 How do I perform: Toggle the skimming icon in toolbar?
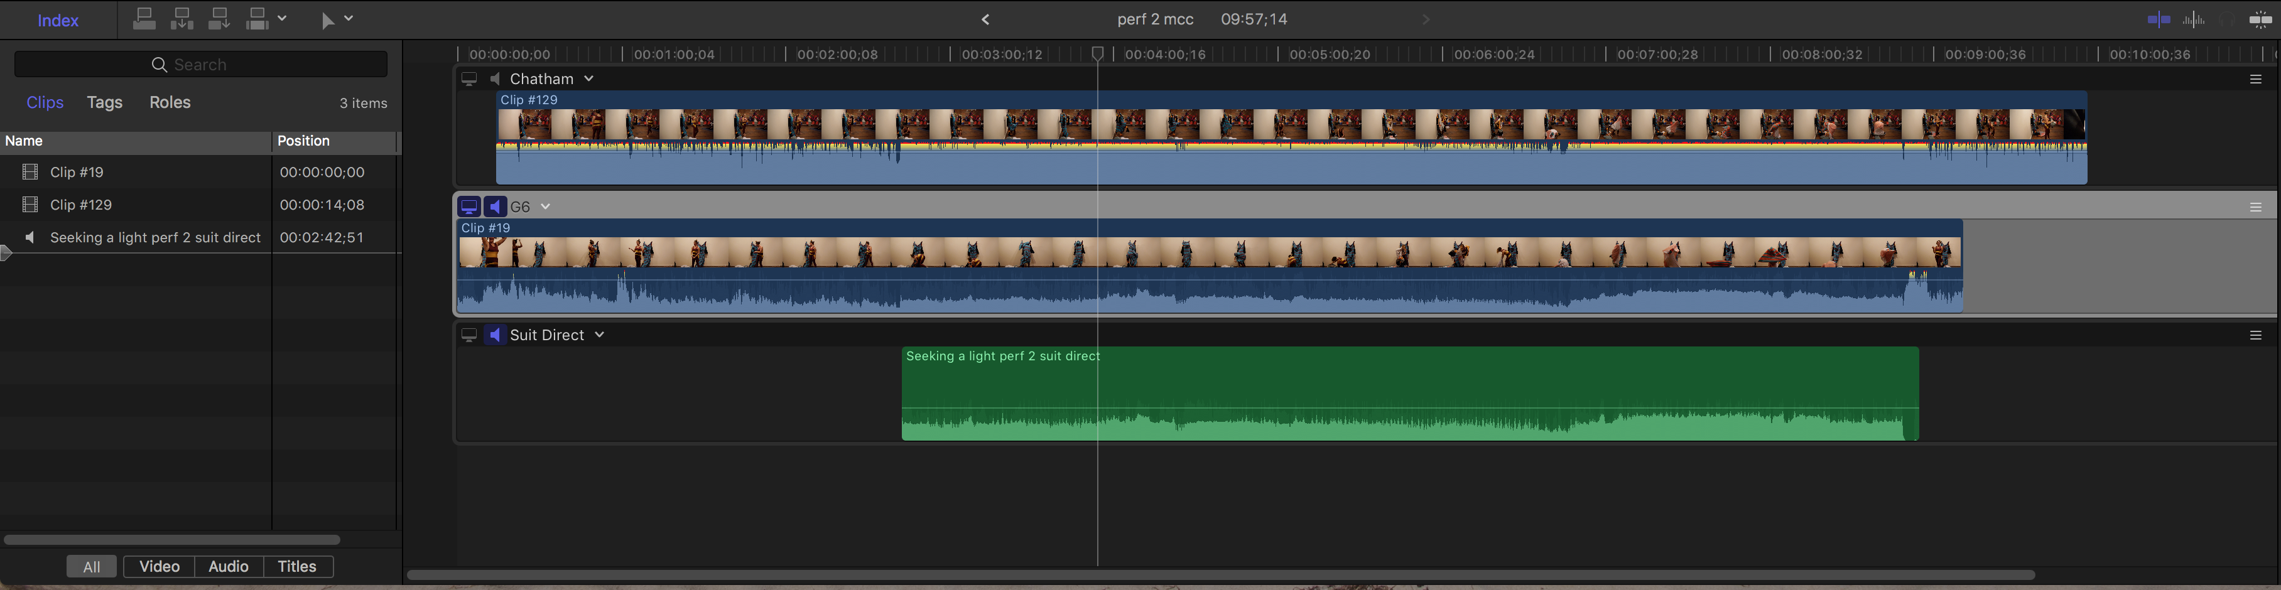tap(2159, 19)
